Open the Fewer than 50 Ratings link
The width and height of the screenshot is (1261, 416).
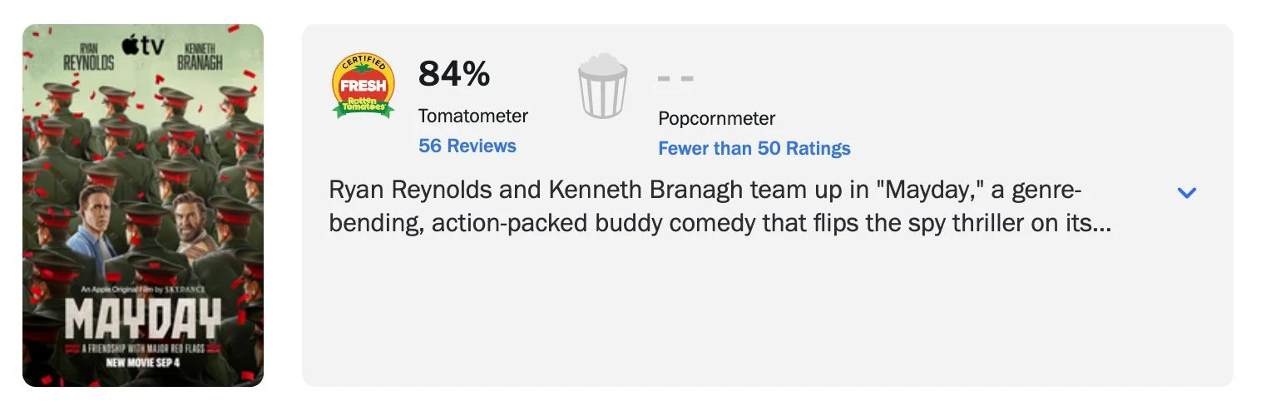[754, 148]
